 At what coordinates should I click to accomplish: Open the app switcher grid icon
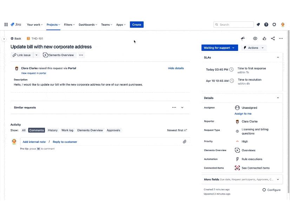pos(6,25)
